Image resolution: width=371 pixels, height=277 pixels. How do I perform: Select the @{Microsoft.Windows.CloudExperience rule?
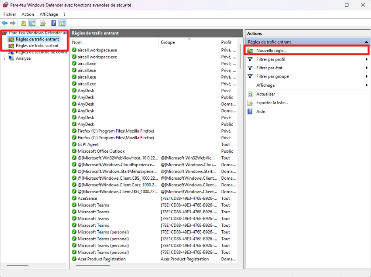[x=117, y=164]
